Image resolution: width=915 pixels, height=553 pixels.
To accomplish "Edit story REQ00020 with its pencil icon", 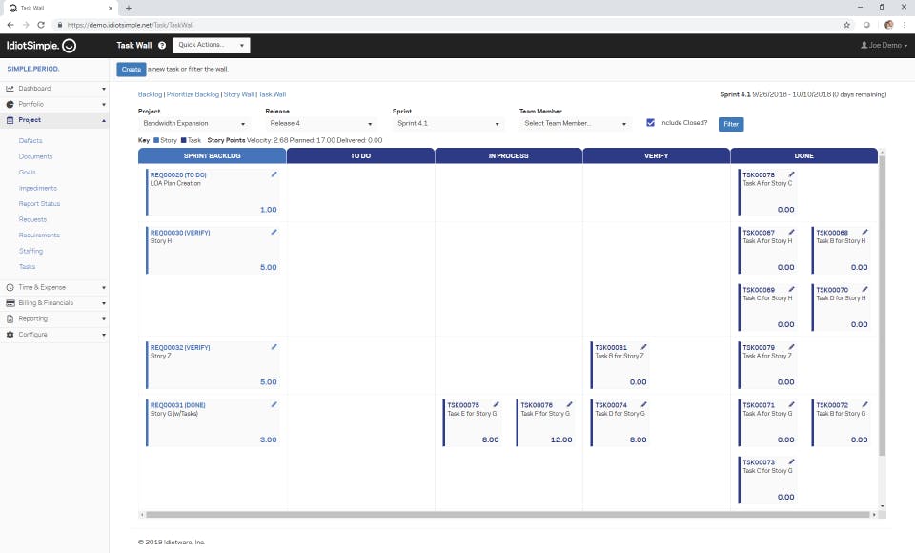I will [274, 174].
